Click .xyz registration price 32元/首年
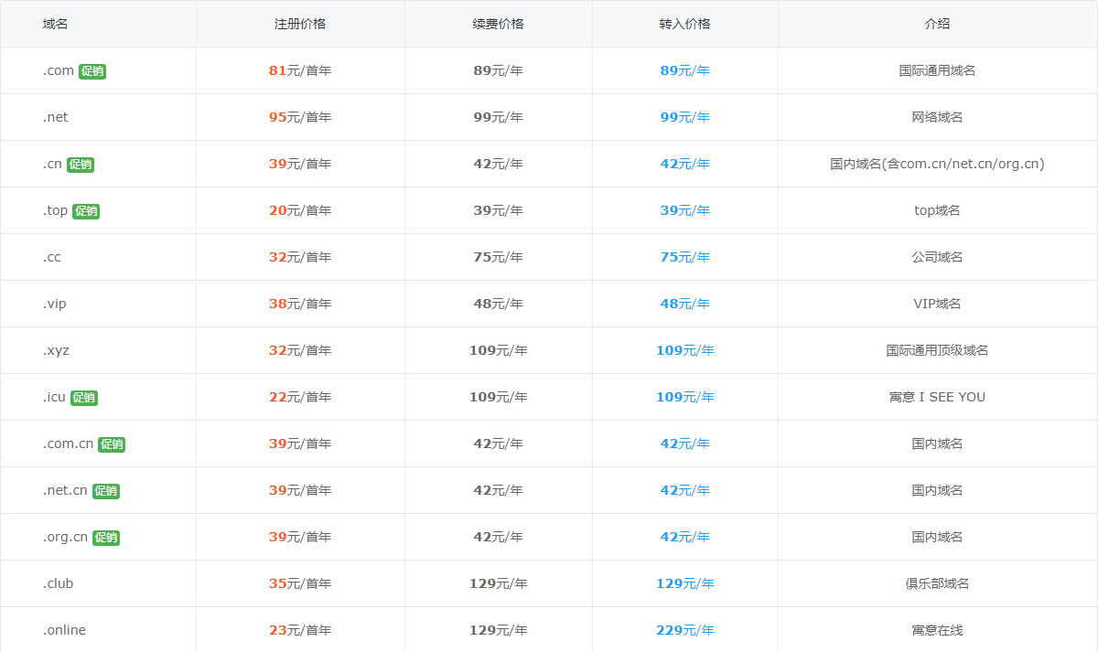Viewport: 1098px width, 652px height. (300, 350)
